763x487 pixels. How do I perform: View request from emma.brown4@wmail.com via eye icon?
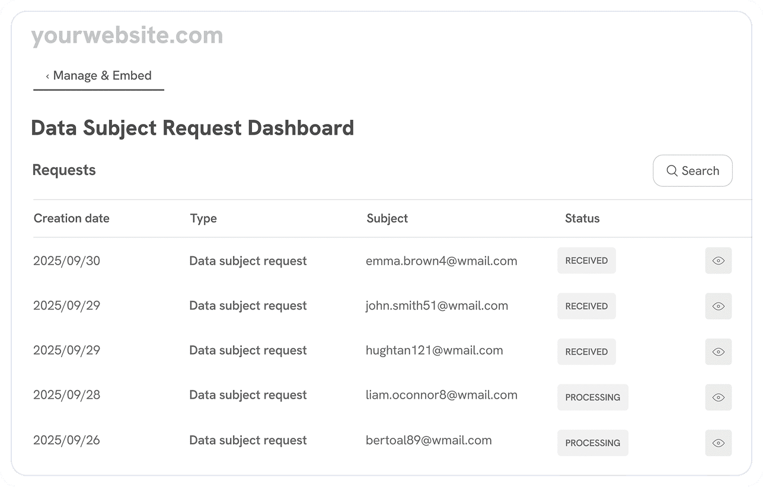[718, 260]
